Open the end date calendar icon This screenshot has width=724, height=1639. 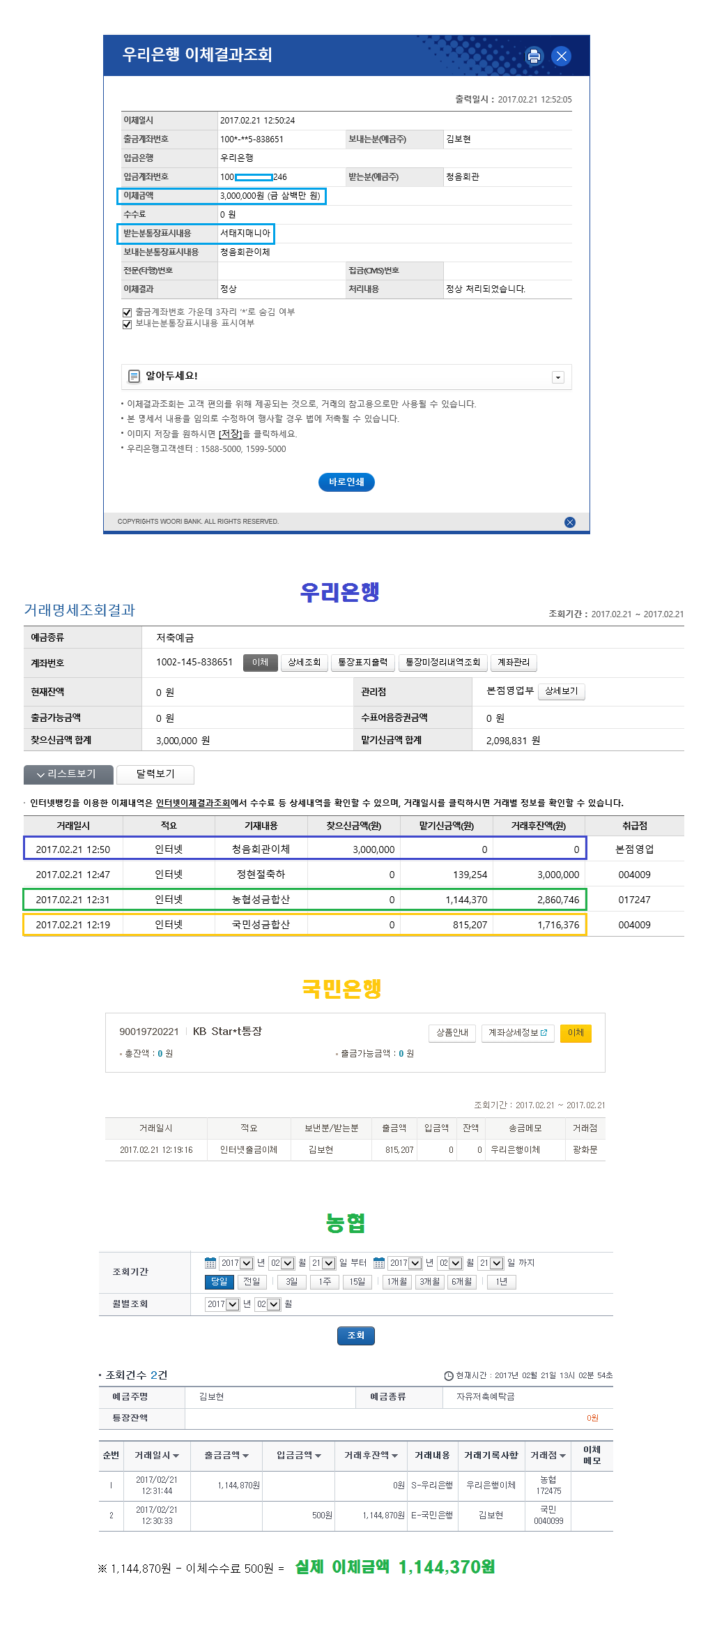[379, 1263]
